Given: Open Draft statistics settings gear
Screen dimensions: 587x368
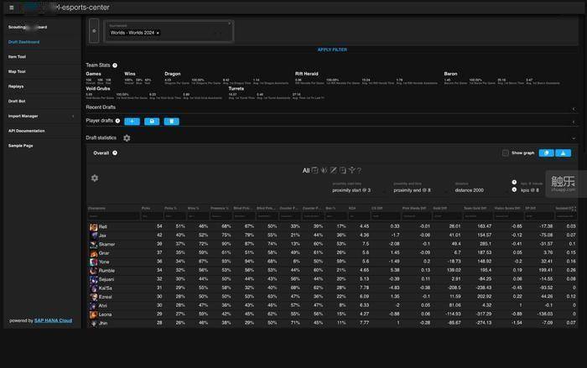Looking at the screenshot, I should pyautogui.click(x=127, y=137).
